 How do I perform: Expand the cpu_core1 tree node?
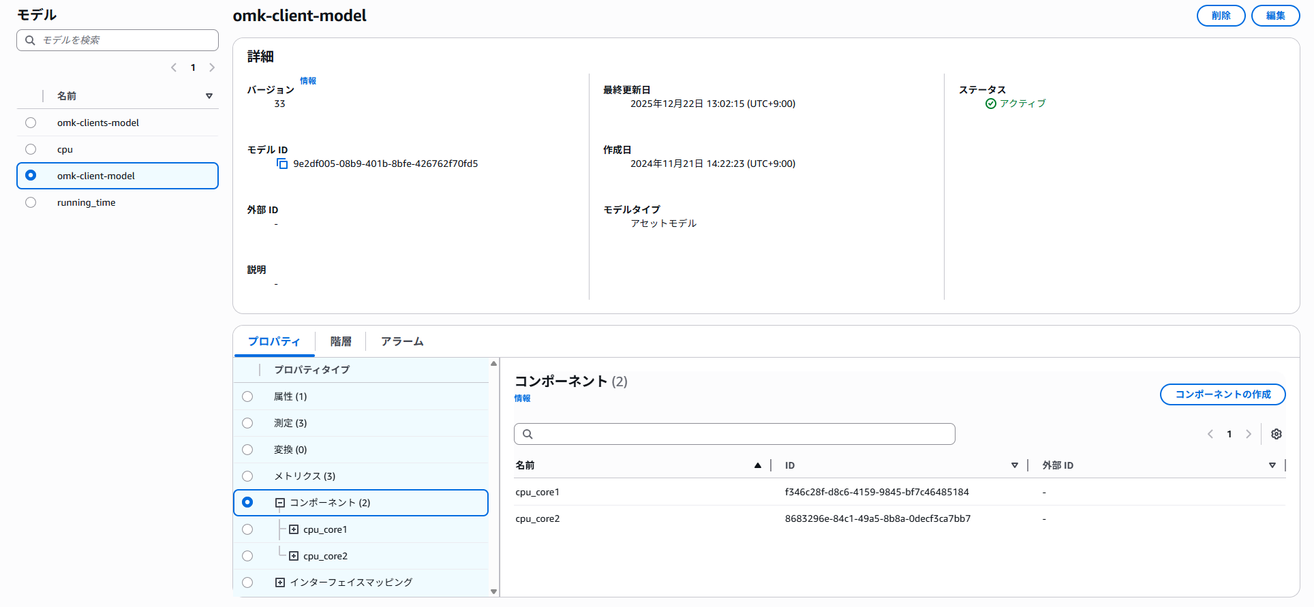[294, 529]
